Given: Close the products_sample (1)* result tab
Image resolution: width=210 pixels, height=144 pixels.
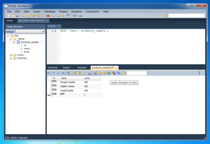Looking at the screenshot, I should coord(116,68).
